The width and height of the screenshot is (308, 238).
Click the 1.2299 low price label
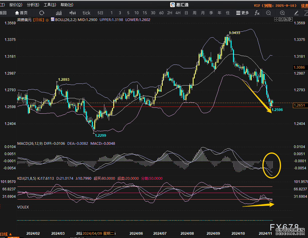click(100, 135)
